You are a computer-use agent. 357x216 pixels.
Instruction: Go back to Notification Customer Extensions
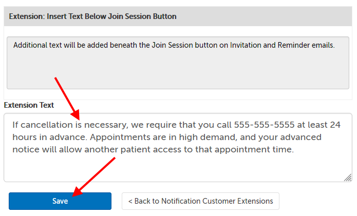pos(200,201)
